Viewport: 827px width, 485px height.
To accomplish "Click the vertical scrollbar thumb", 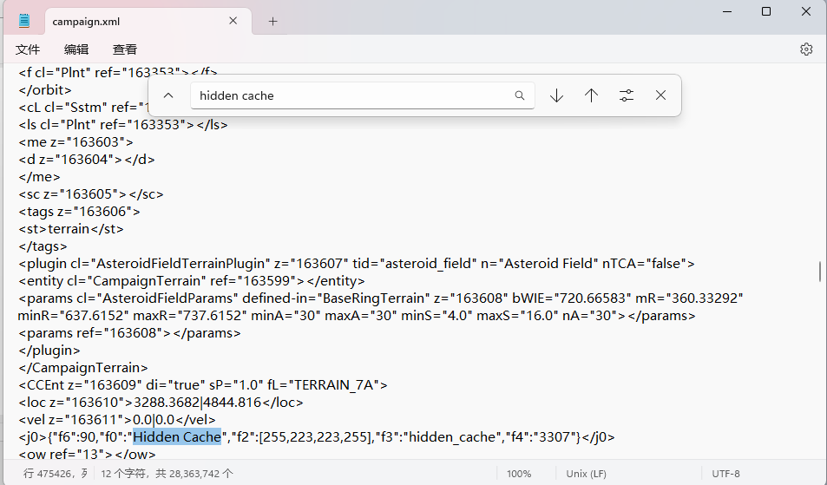I will point(820,272).
